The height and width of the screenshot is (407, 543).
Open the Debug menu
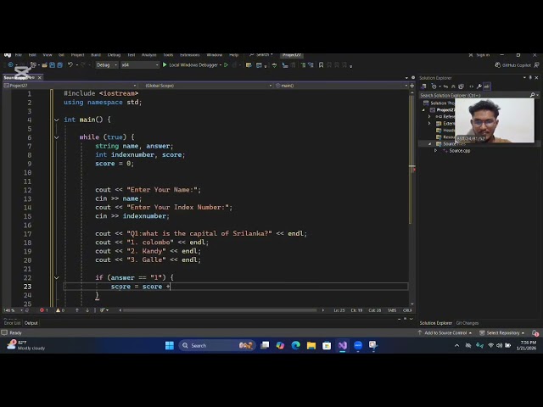114,55
